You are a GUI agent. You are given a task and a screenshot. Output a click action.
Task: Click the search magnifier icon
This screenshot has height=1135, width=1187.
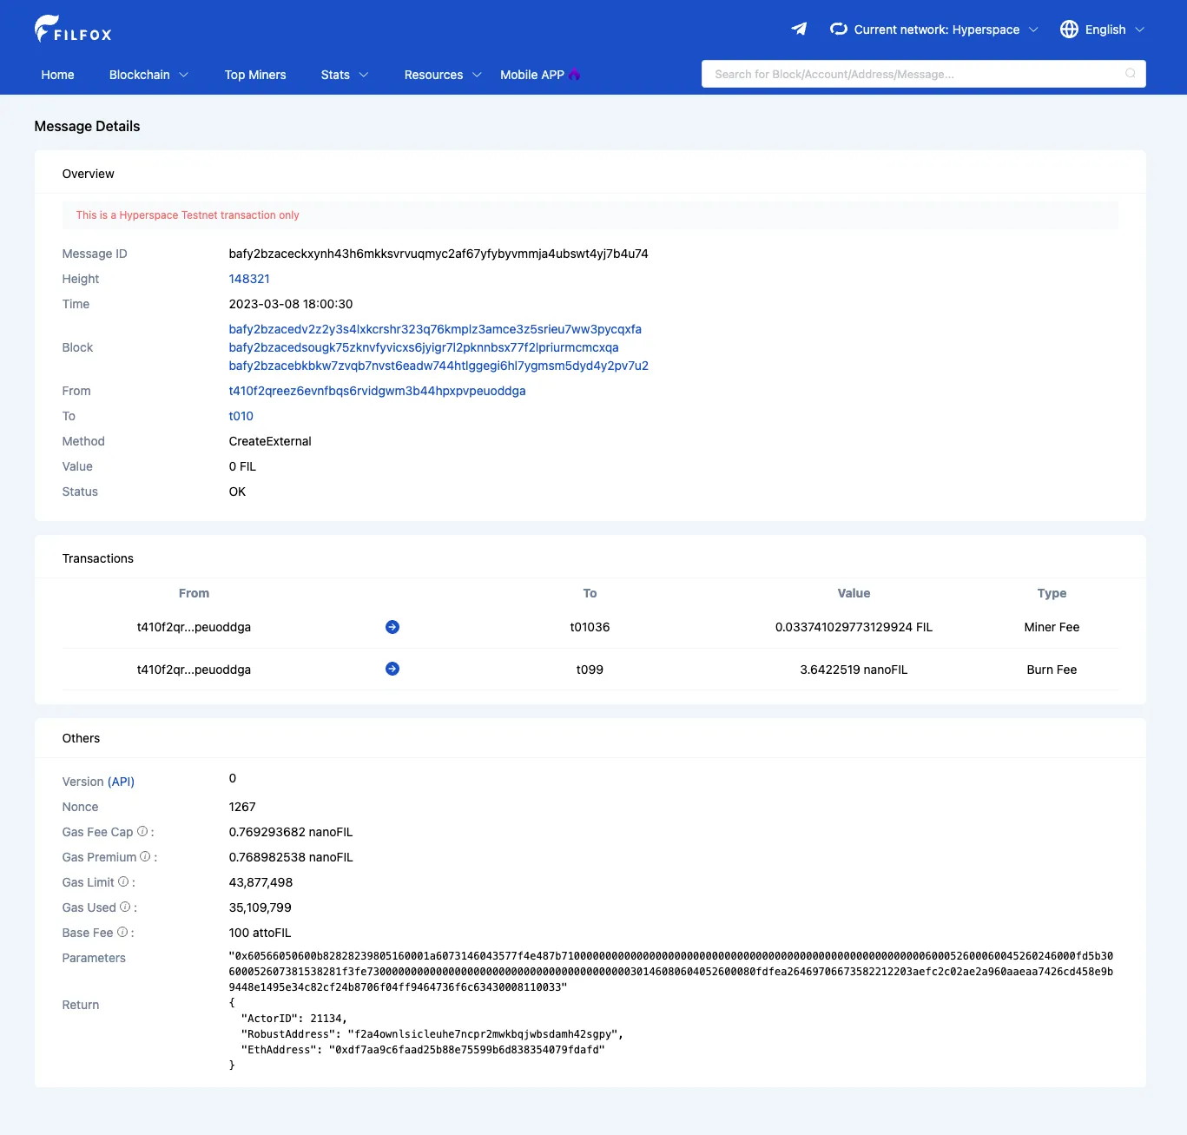pos(1130,74)
